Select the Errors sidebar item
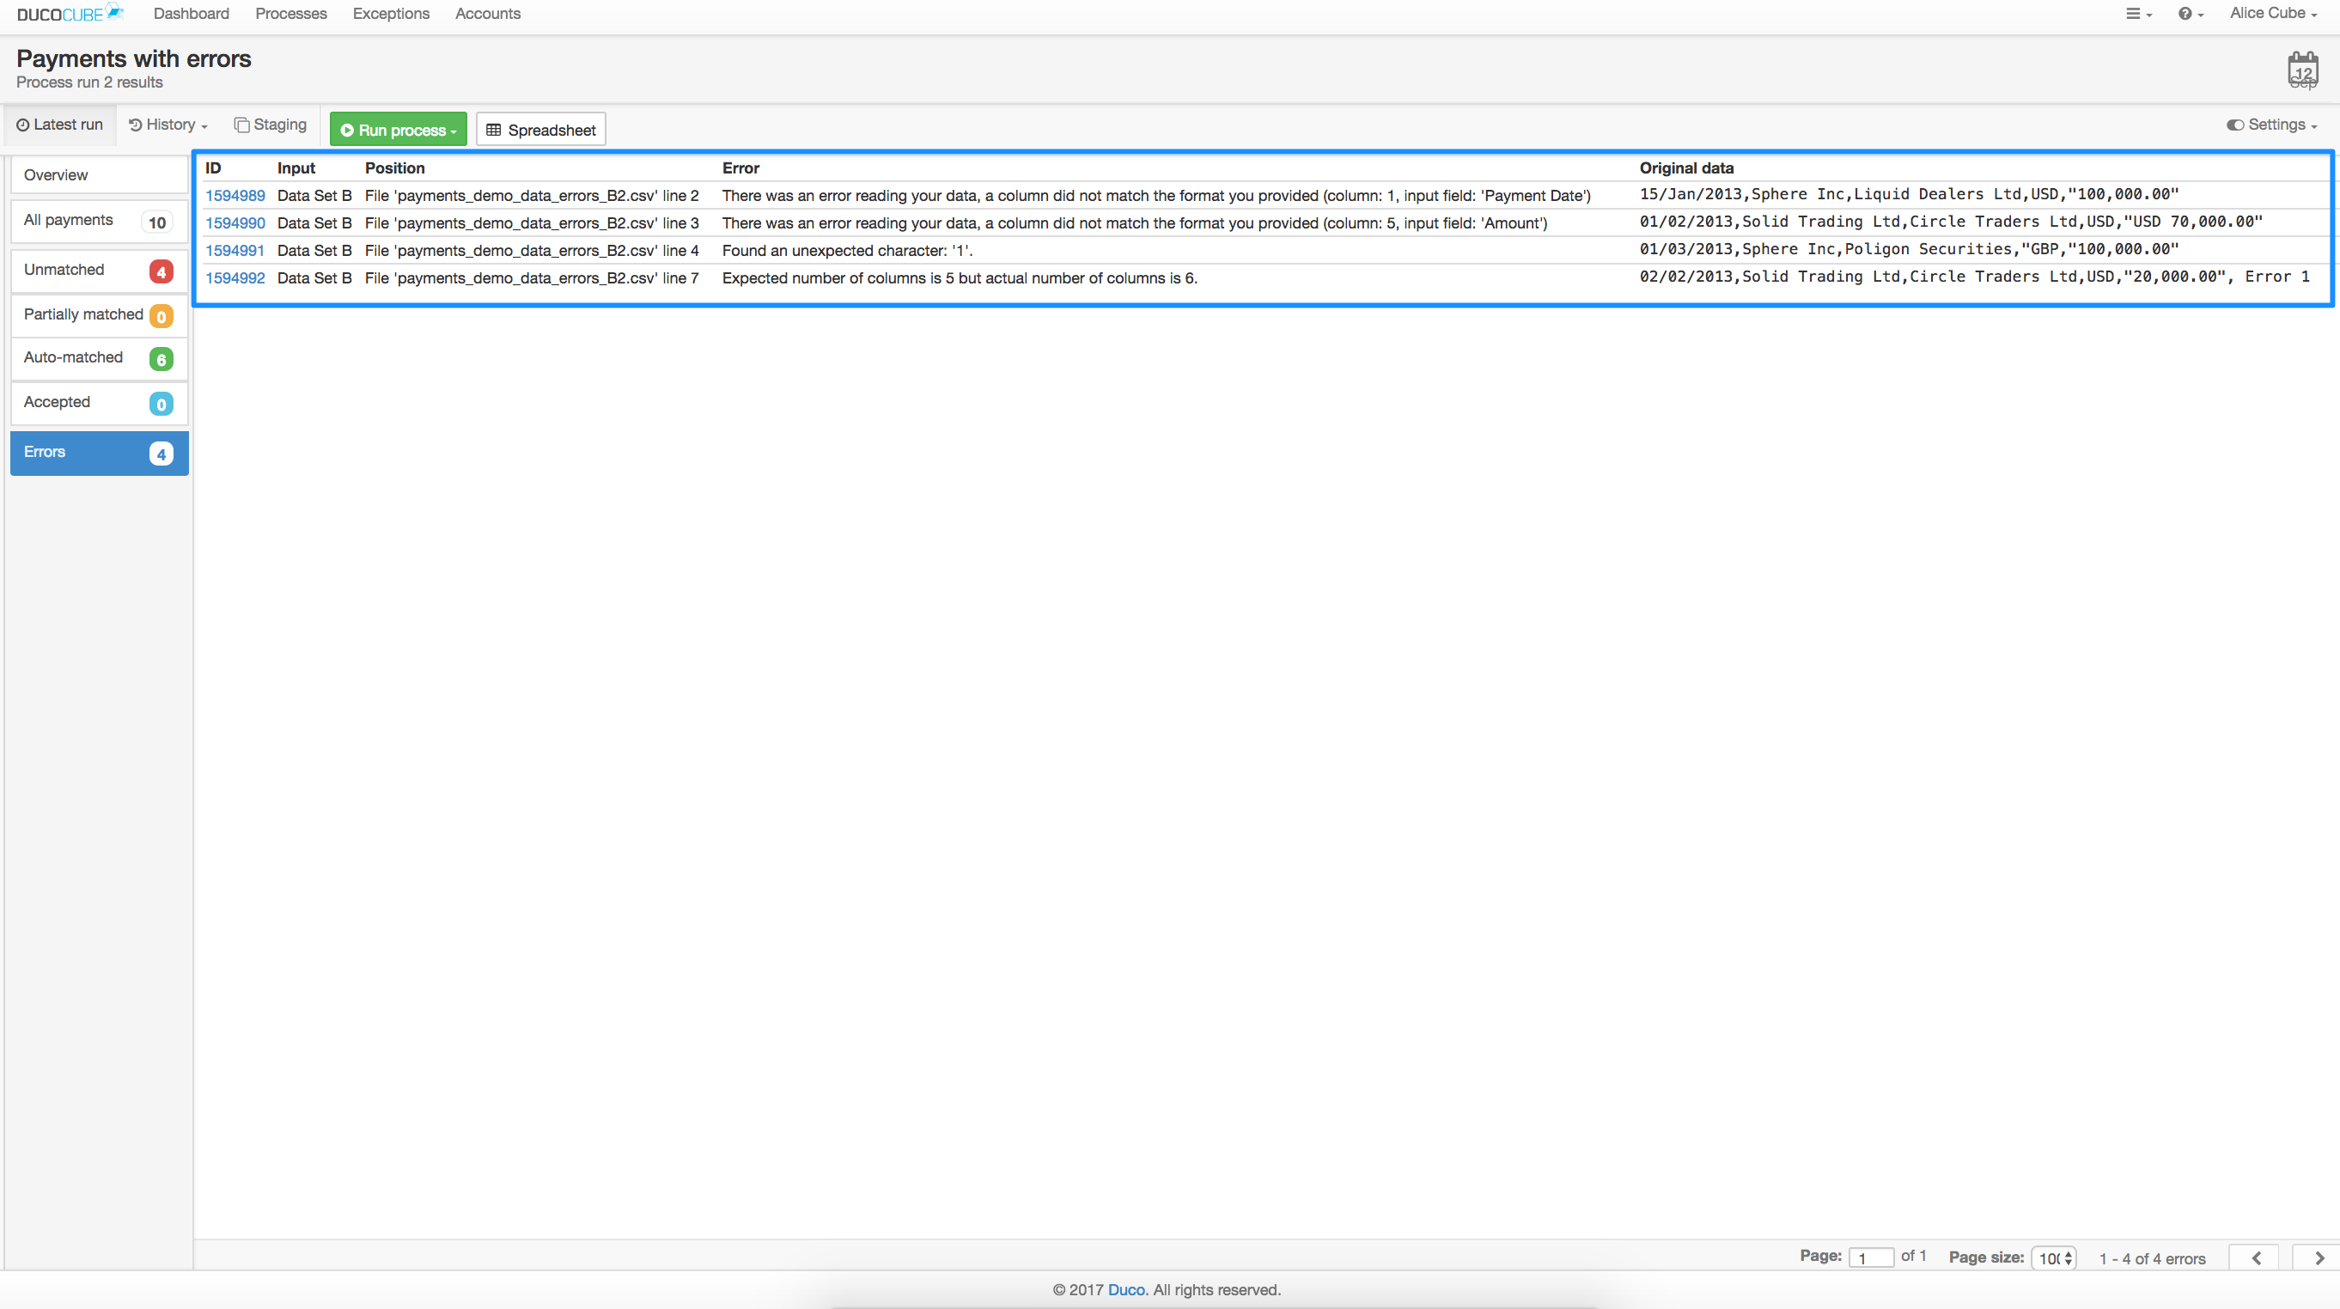Viewport: 2340px width, 1309px height. coord(99,453)
